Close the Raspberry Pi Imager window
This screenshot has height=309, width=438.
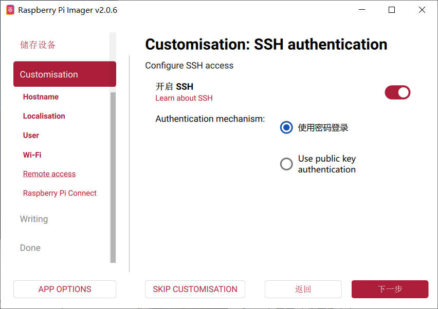click(x=422, y=10)
